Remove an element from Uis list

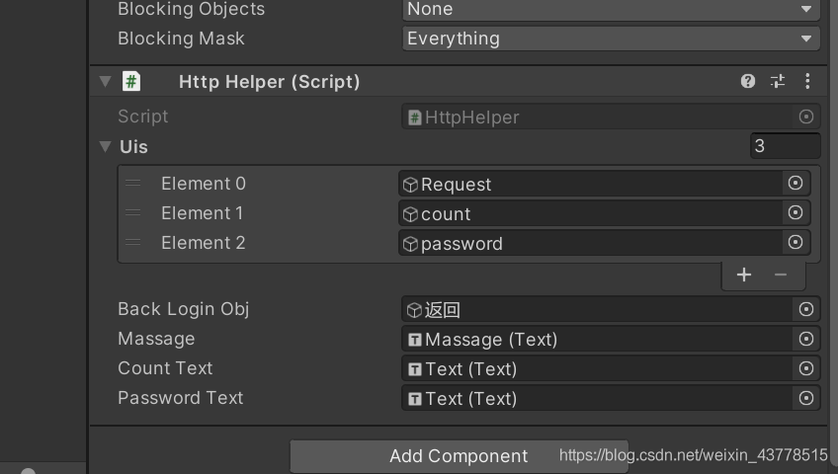coord(781,275)
